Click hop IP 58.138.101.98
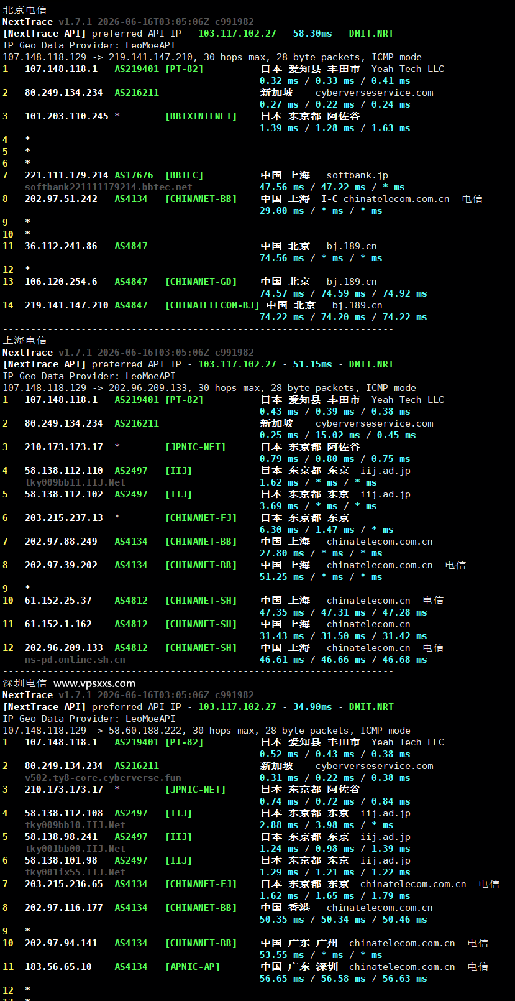 [61, 860]
